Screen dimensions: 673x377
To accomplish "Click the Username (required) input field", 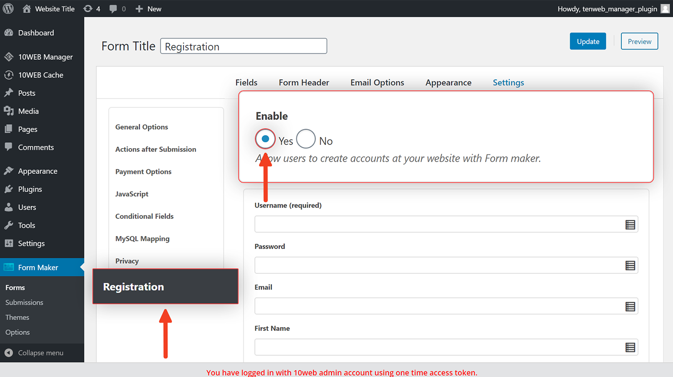I will [446, 224].
